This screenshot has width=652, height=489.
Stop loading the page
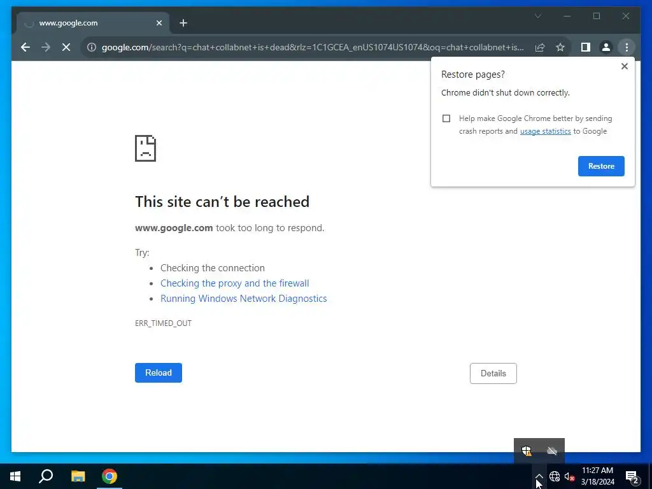coord(66,47)
